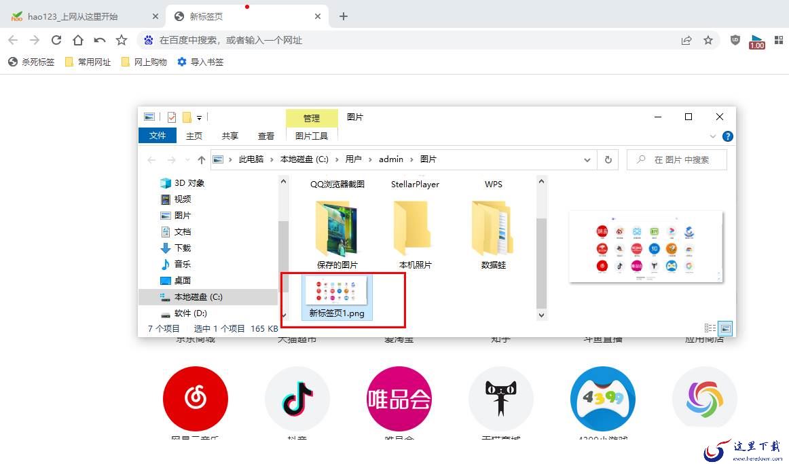Screen dimensions: 789x464
Task: Open the 1.00 speed extension icon
Action: [x=757, y=42]
